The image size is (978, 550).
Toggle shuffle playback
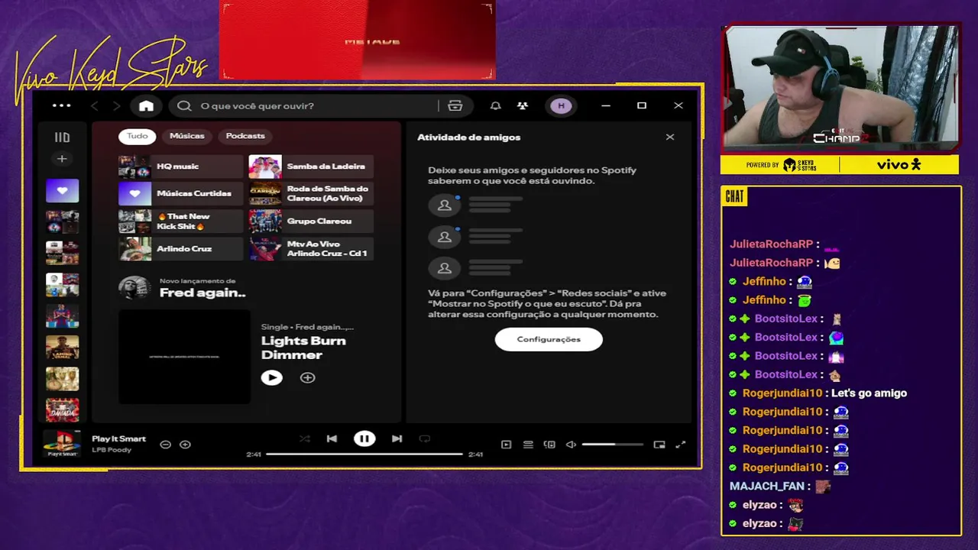click(x=304, y=438)
